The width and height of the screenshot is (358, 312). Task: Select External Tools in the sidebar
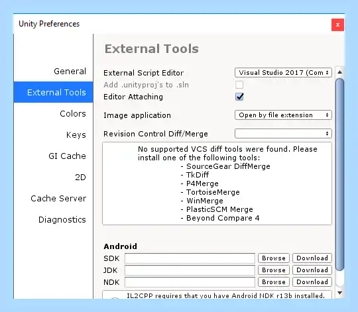pos(54,92)
